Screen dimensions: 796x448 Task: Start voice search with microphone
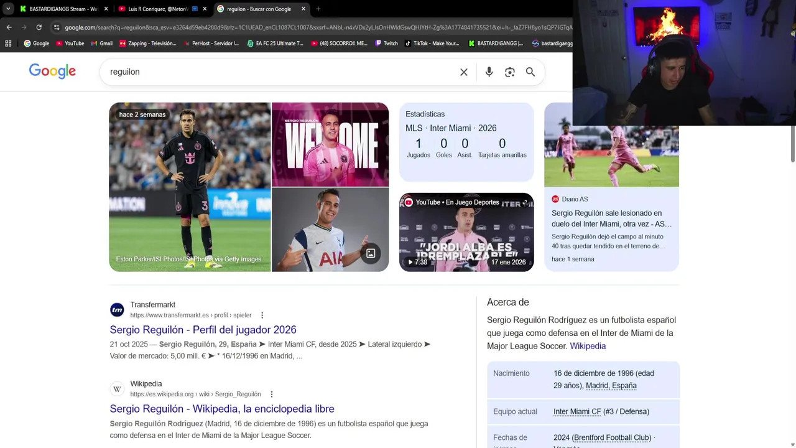pyautogui.click(x=489, y=72)
